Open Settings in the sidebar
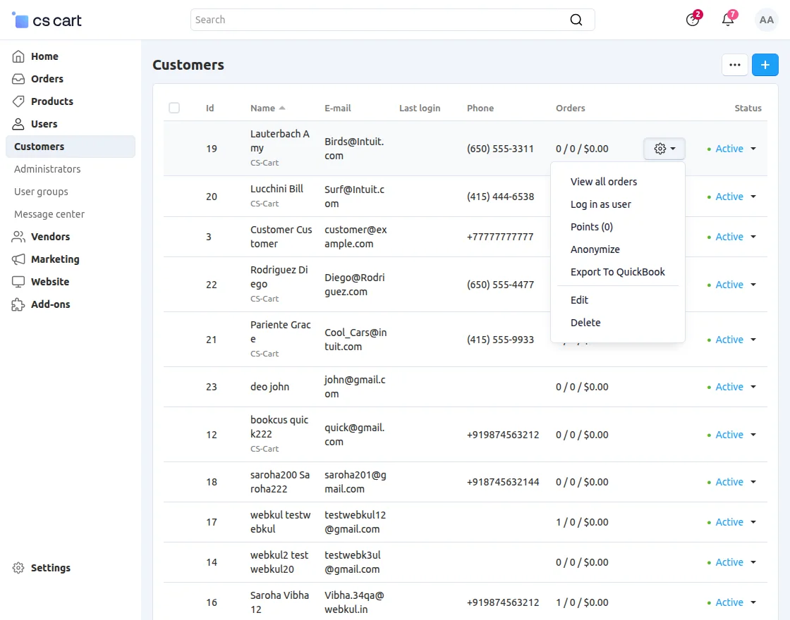 pos(50,568)
